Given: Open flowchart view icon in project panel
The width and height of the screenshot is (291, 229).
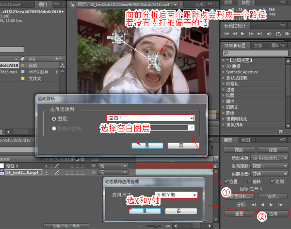Looking at the screenshot, I should point(63,65).
